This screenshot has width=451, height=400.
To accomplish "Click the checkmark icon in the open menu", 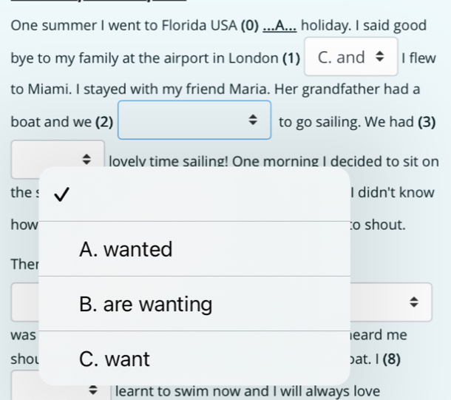I will point(62,194).
